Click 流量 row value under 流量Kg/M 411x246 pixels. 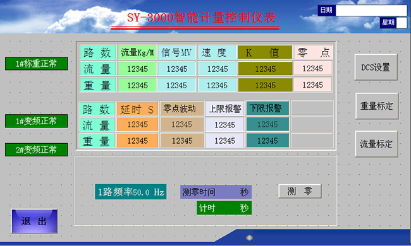pyautogui.click(x=137, y=69)
